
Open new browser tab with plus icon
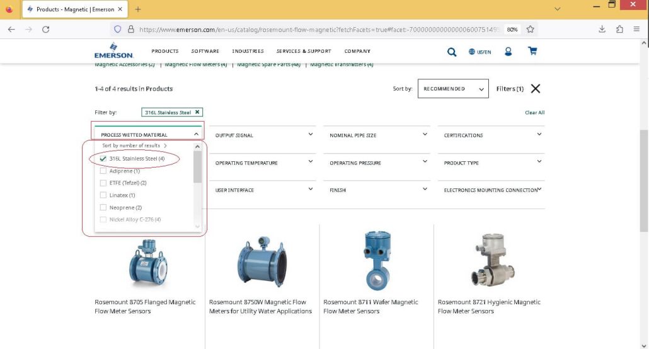click(138, 9)
